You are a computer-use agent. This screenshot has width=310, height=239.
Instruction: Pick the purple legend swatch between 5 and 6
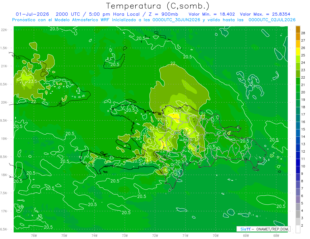298,200
